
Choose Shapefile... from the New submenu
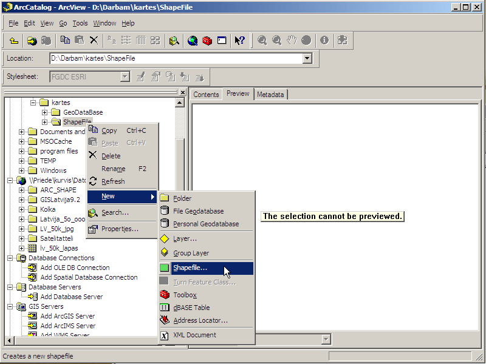[x=206, y=268]
